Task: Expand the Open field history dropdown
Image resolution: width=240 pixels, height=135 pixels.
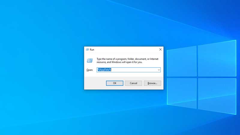Action: 159,70
